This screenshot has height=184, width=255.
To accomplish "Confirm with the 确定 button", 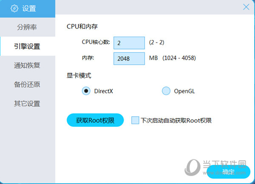I will [228, 172].
